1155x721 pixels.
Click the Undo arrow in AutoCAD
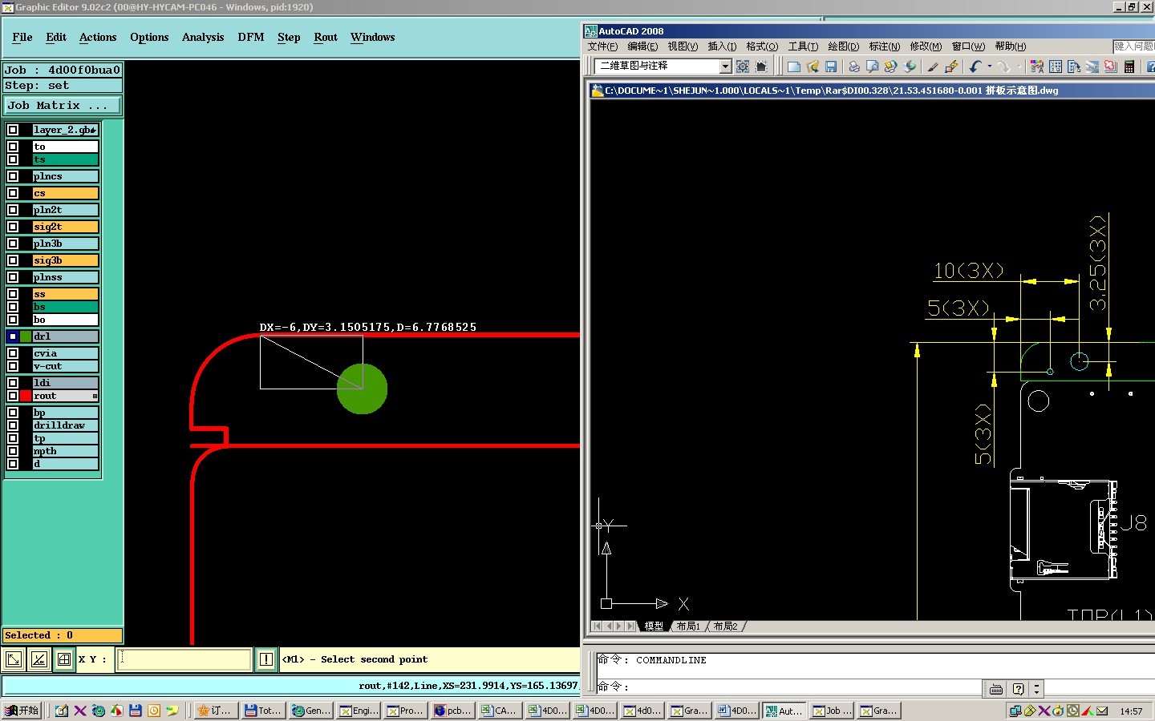pos(975,66)
